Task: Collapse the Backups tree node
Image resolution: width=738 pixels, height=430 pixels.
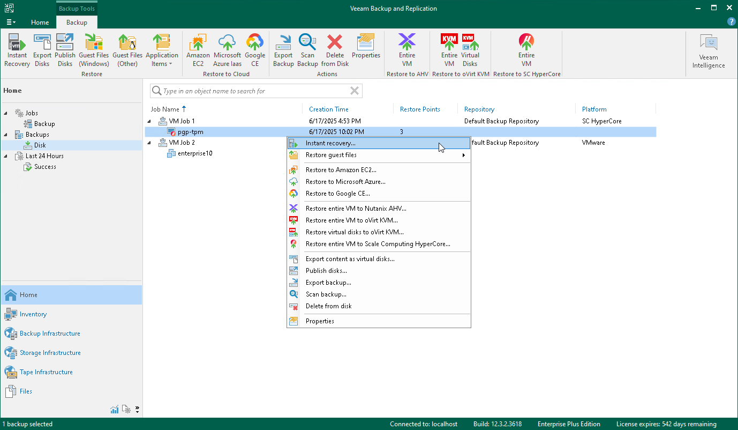Action: point(6,135)
